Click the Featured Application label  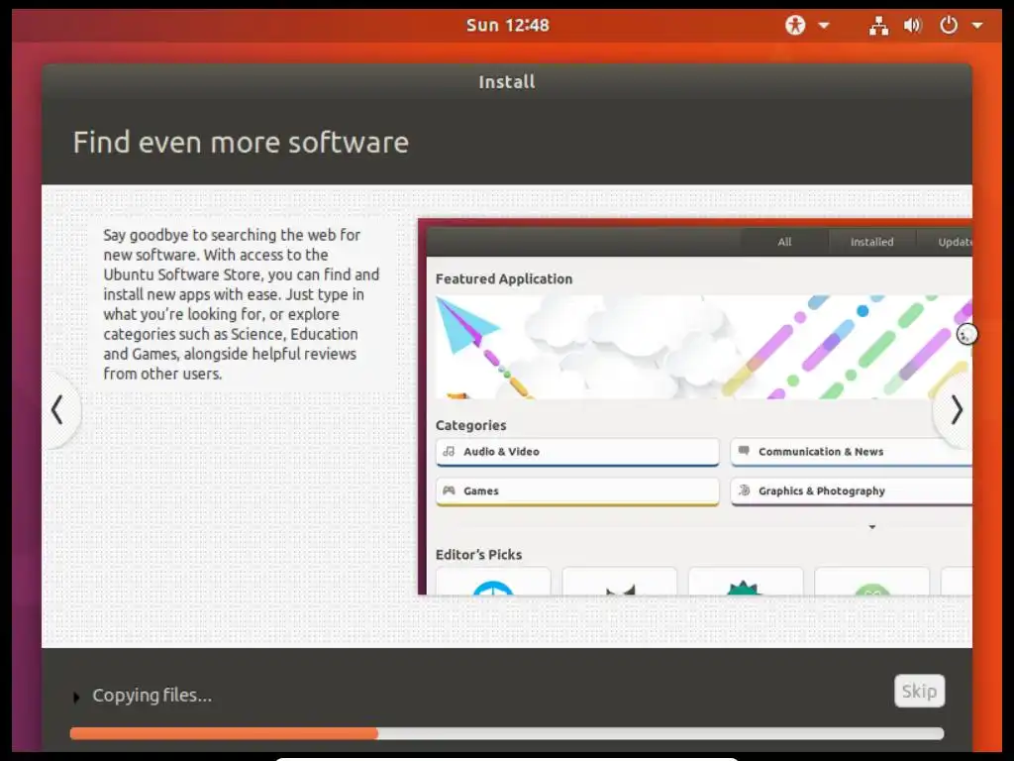tap(504, 278)
